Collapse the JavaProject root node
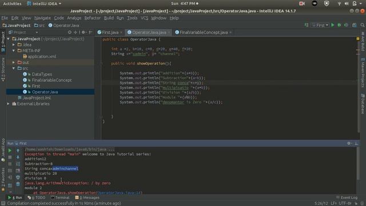 point(9,39)
